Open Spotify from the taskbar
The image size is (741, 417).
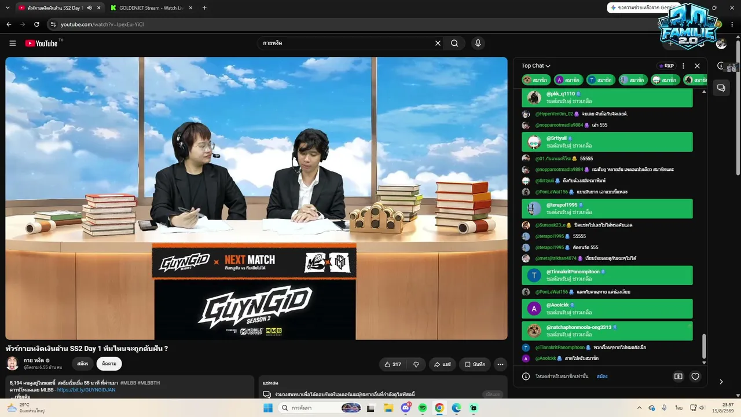[x=422, y=408]
